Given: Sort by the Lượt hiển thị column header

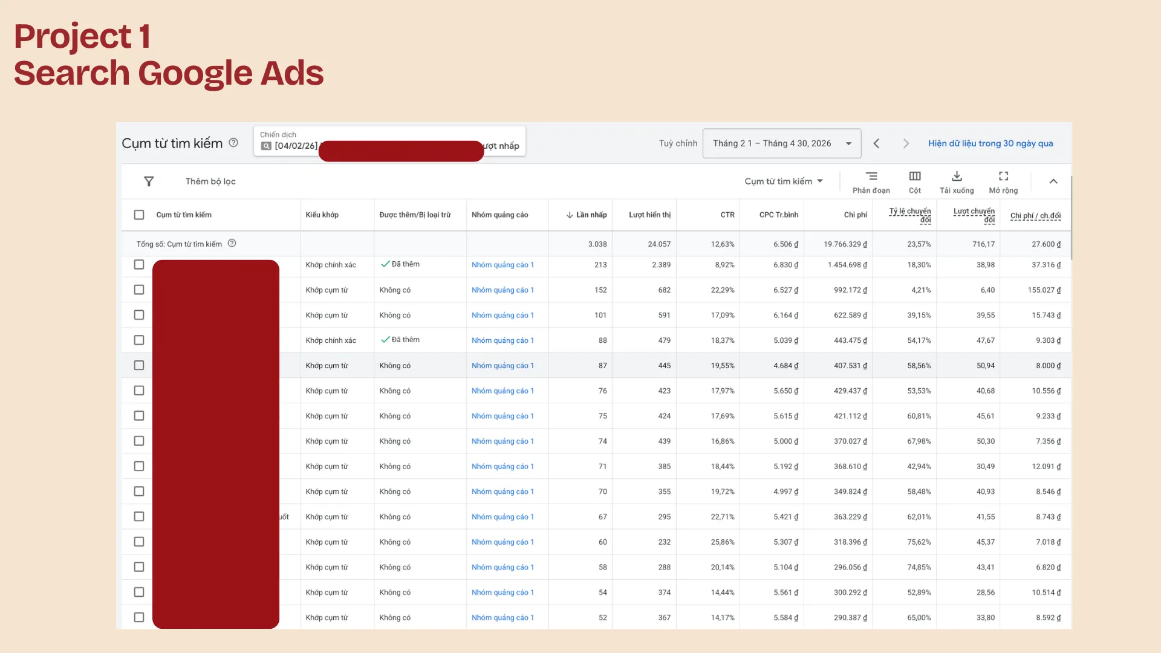Looking at the screenshot, I should pyautogui.click(x=650, y=215).
